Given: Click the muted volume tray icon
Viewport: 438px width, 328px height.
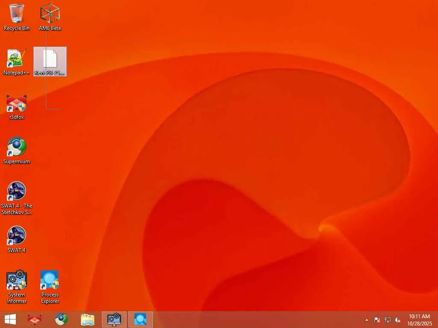Looking at the screenshot, I should click(397, 320).
